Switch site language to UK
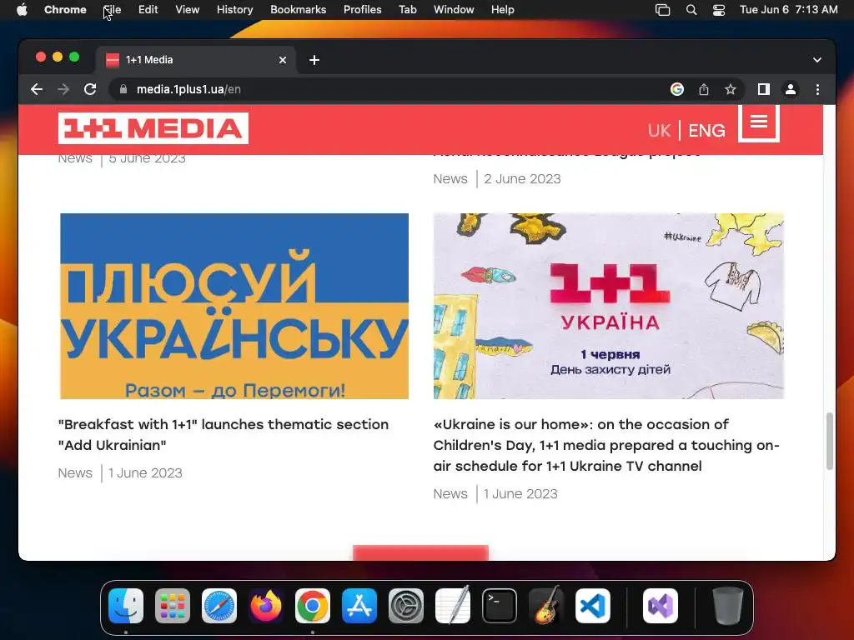The width and height of the screenshot is (854, 640). coord(659,131)
